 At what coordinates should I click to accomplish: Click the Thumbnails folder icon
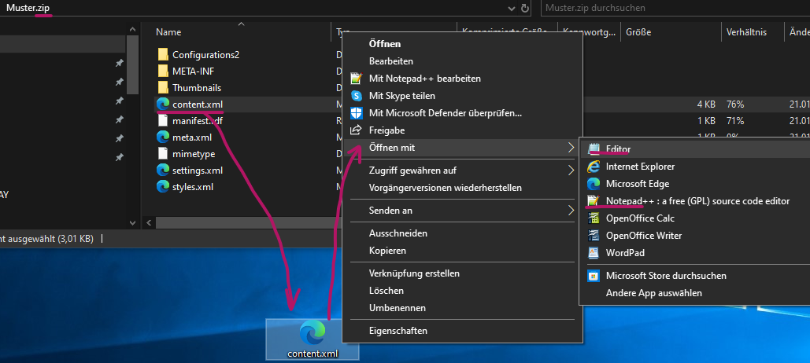click(x=163, y=88)
